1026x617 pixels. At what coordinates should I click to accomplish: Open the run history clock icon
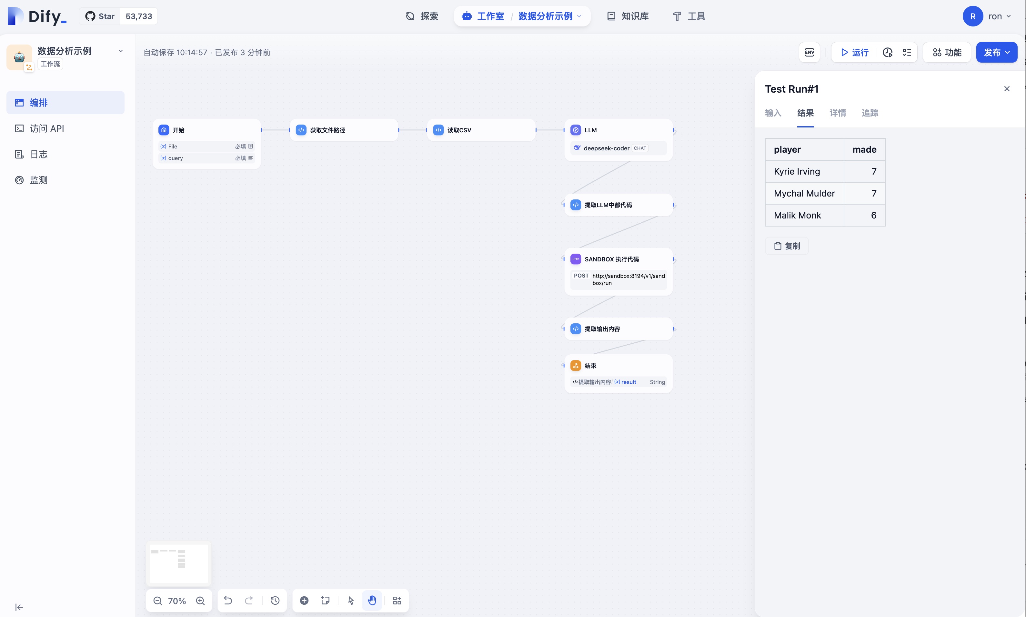pyautogui.click(x=888, y=52)
